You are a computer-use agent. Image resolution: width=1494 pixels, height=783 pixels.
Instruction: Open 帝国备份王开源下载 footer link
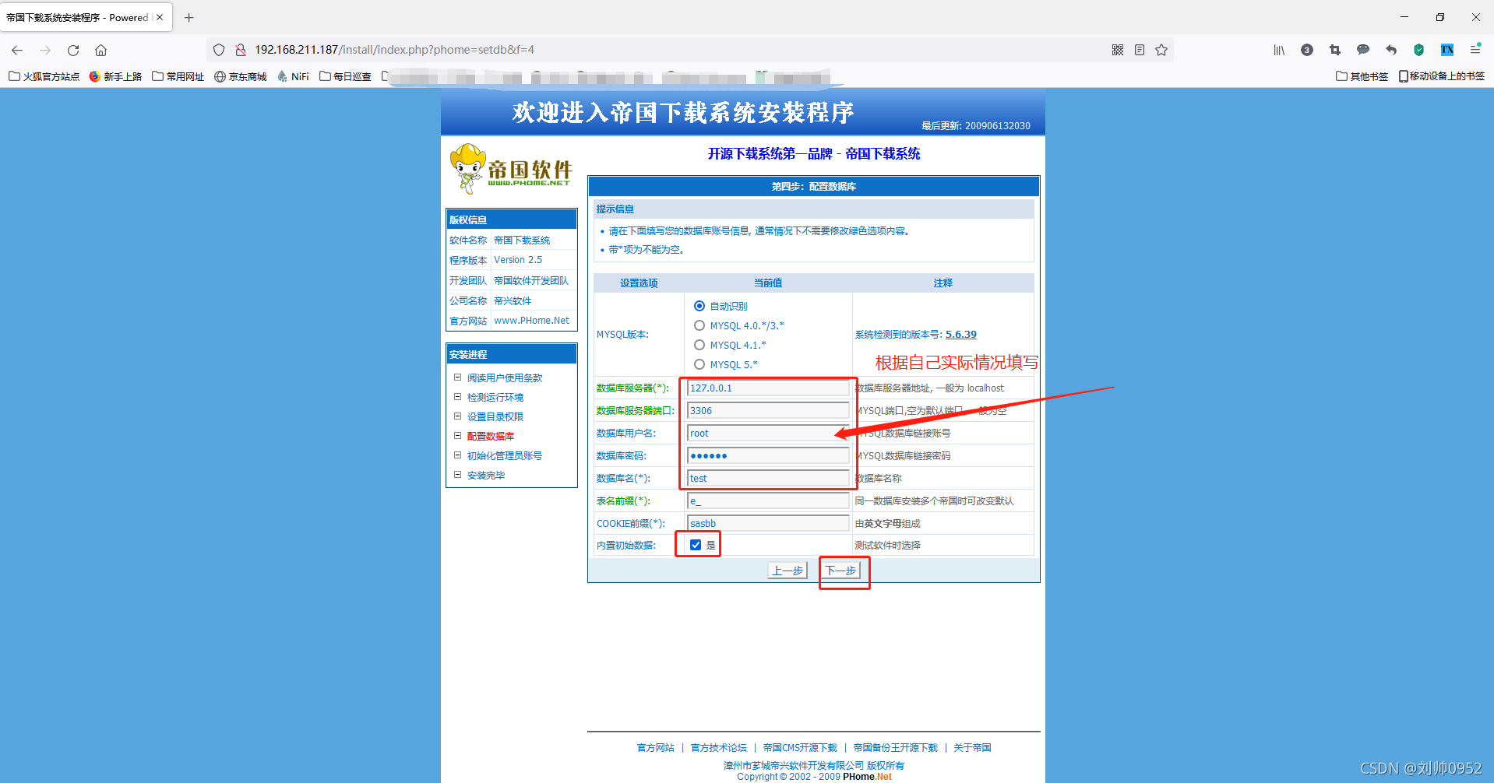click(x=896, y=748)
